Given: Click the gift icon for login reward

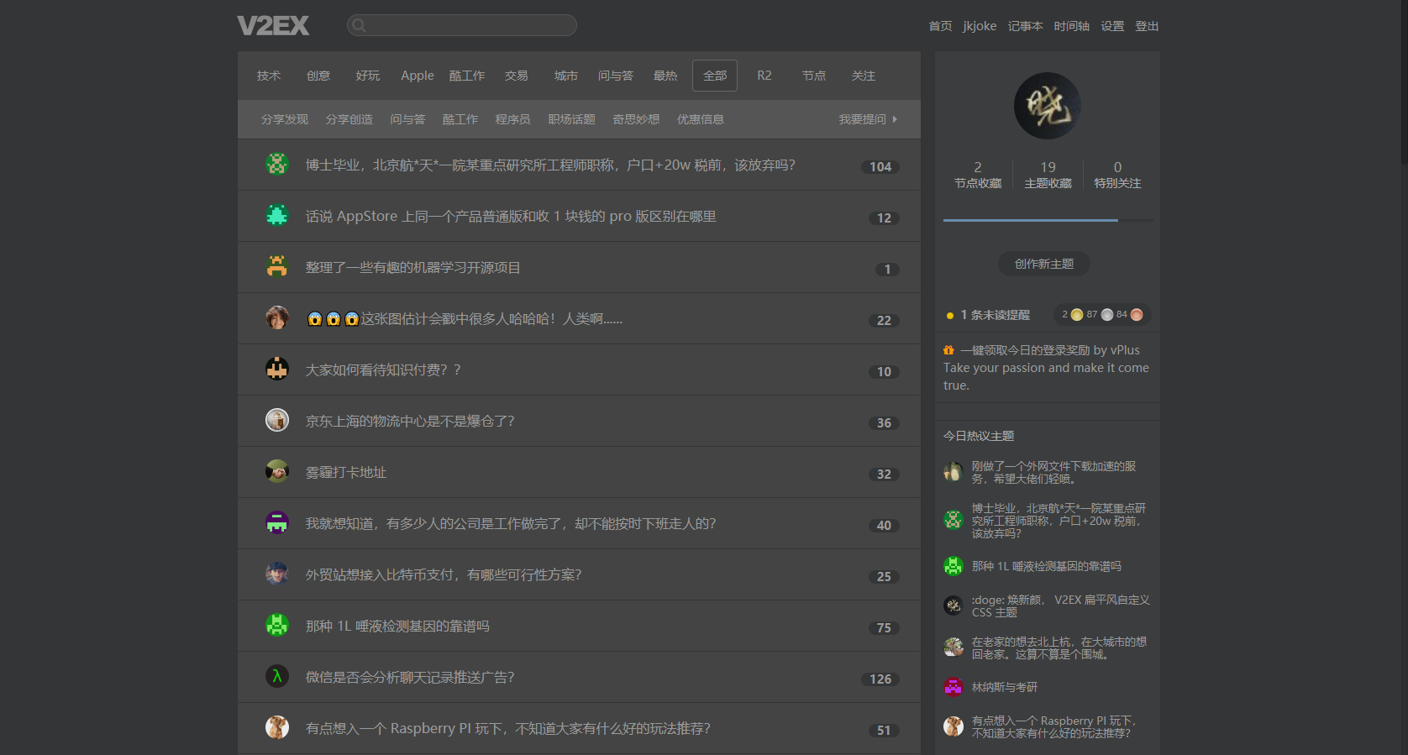Looking at the screenshot, I should [948, 350].
